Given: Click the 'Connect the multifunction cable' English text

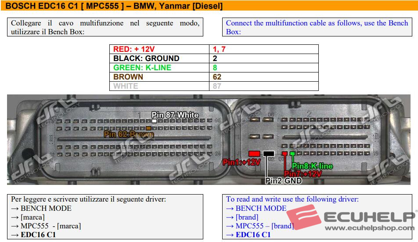Looking at the screenshot, I should (317, 27).
